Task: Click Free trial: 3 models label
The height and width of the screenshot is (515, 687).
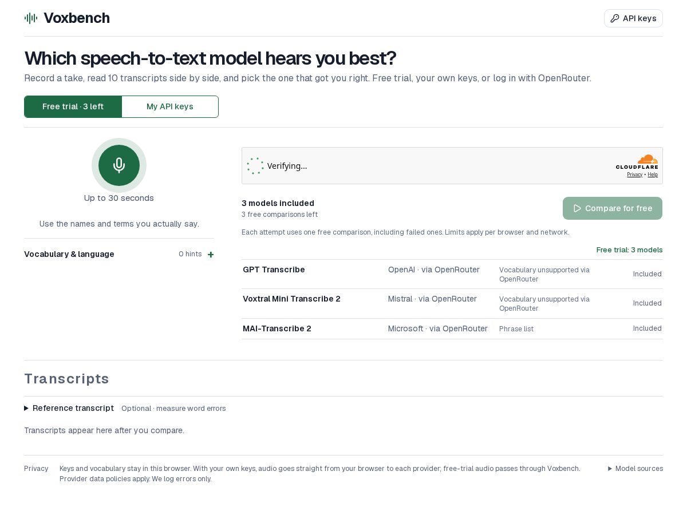Action: pyautogui.click(x=630, y=250)
